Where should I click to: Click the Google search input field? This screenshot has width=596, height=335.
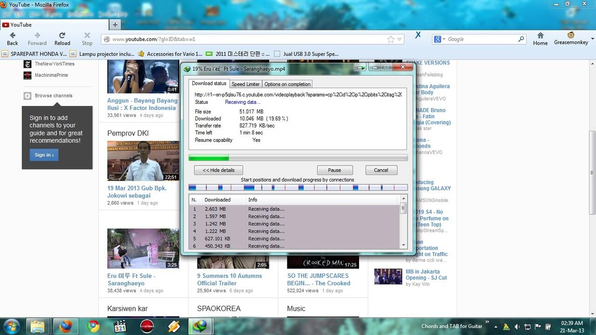482,39
